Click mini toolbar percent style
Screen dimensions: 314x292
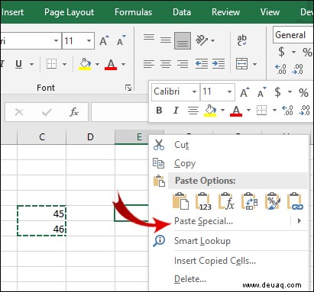point(303,92)
